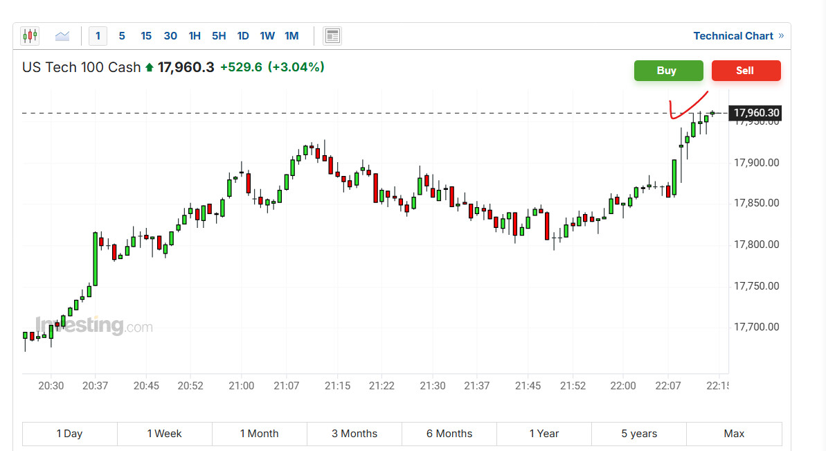Toggle the news overlay icon in the toolbar
Image resolution: width=826 pixels, height=451 pixels.
point(332,36)
